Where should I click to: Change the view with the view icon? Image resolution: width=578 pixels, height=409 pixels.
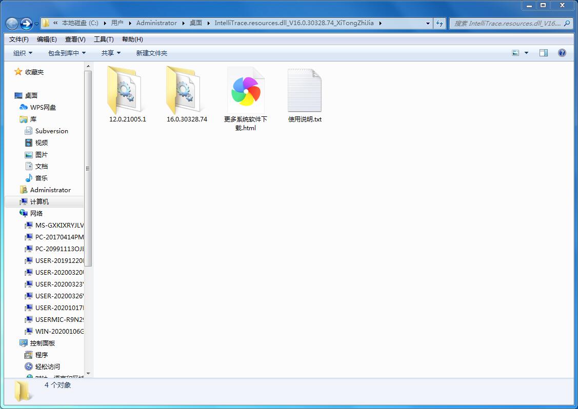coord(516,53)
